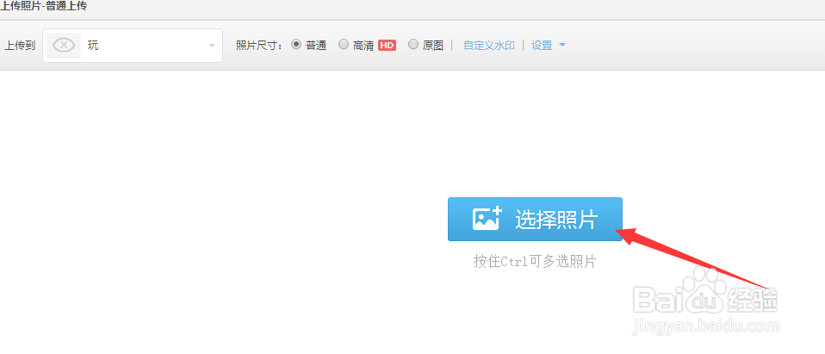Click the 按住Ctrl可多选照片 hint text

535,262
